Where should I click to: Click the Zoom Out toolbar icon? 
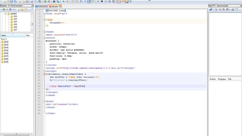coord(67,2)
